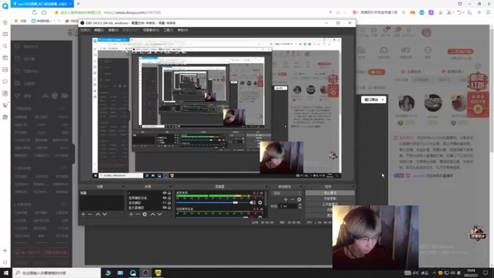Toggle visibility of source named 1
Viewport: 494px width, 278px height.
(x=164, y=193)
